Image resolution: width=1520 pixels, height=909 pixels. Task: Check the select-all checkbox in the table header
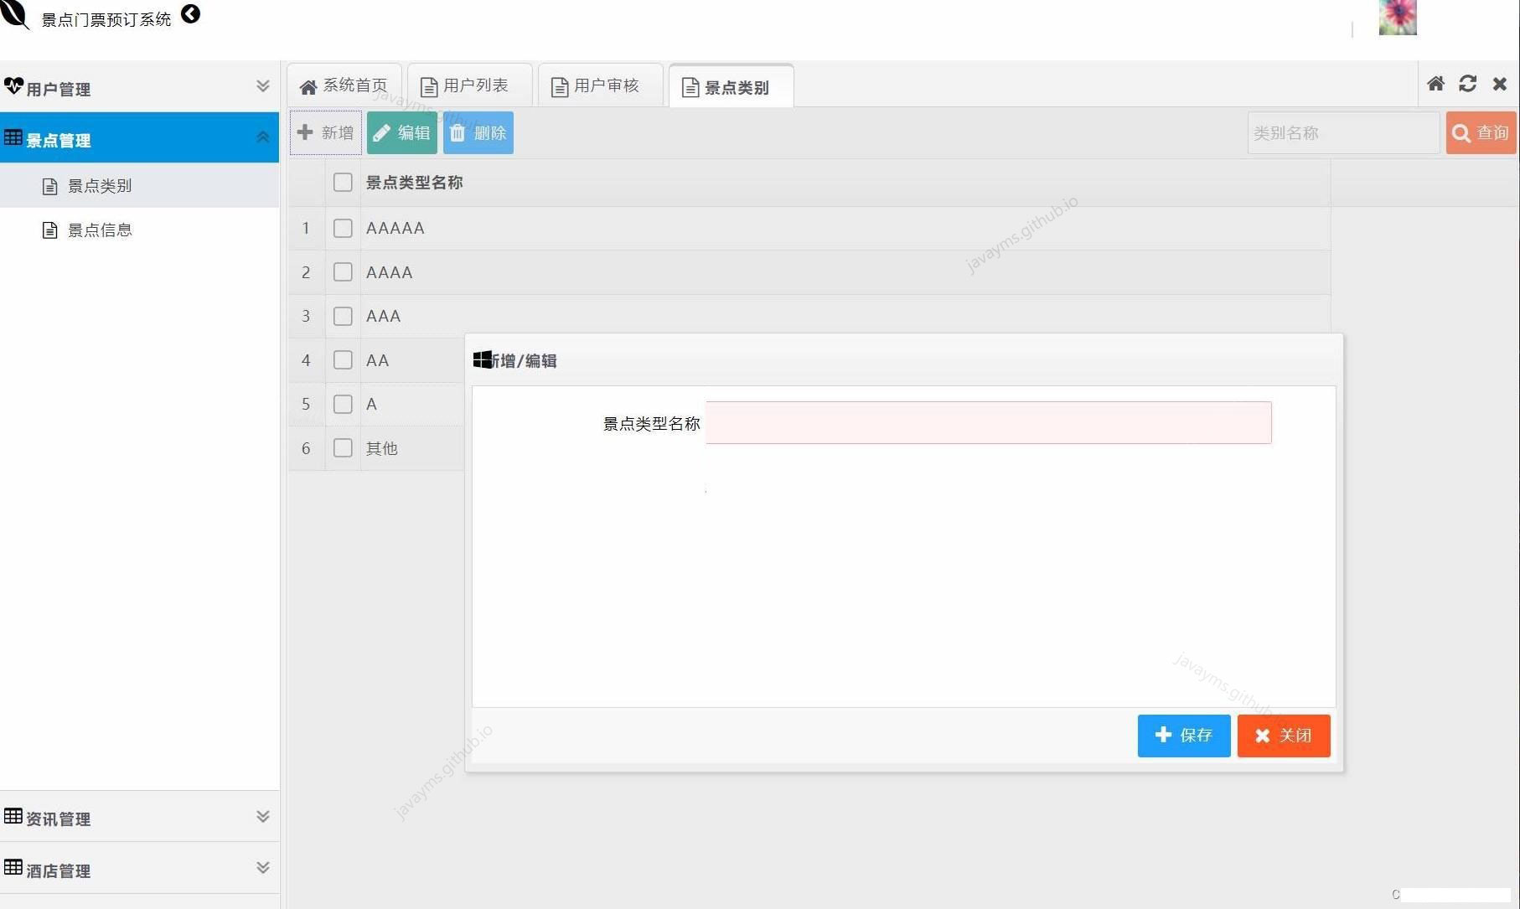point(342,182)
